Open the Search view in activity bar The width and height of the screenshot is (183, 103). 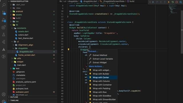click(4, 5)
